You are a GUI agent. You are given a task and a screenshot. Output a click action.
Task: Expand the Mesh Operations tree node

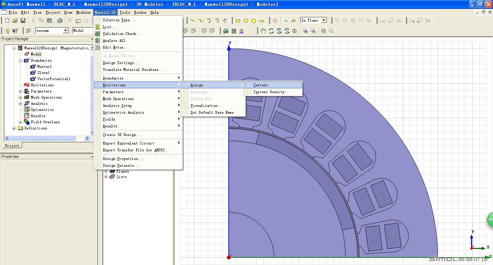21,98
